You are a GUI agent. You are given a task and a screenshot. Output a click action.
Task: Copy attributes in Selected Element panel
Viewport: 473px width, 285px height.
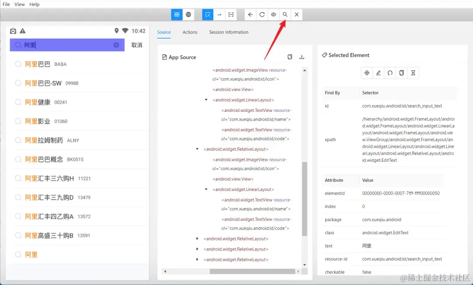click(x=402, y=73)
